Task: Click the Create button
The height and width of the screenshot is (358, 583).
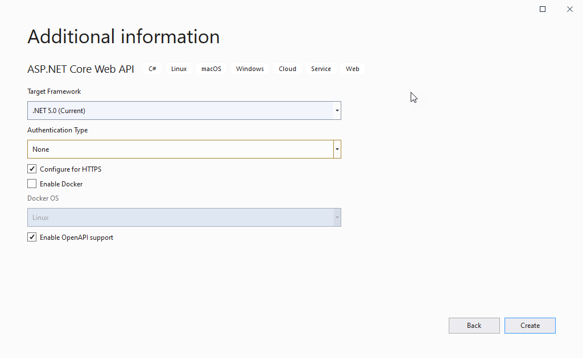Action: click(x=530, y=326)
